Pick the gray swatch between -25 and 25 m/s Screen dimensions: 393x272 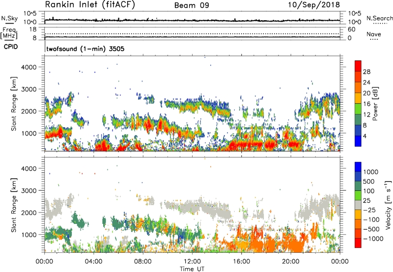(358, 205)
